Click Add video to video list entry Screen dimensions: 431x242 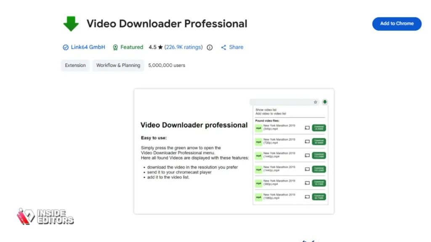tap(271, 113)
